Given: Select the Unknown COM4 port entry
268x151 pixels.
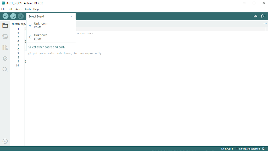Looking at the screenshot, I should pos(51,37).
